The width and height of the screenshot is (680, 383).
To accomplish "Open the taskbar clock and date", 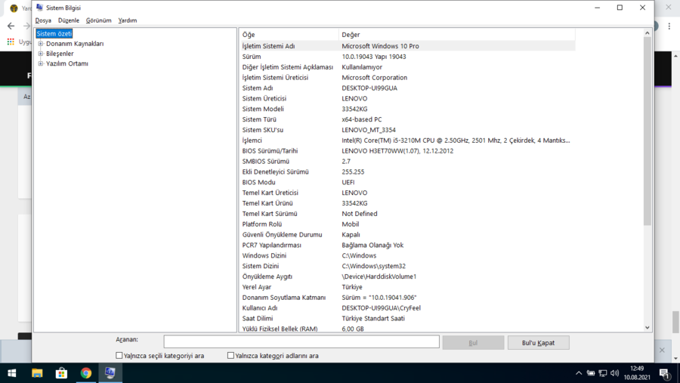I will [637, 373].
